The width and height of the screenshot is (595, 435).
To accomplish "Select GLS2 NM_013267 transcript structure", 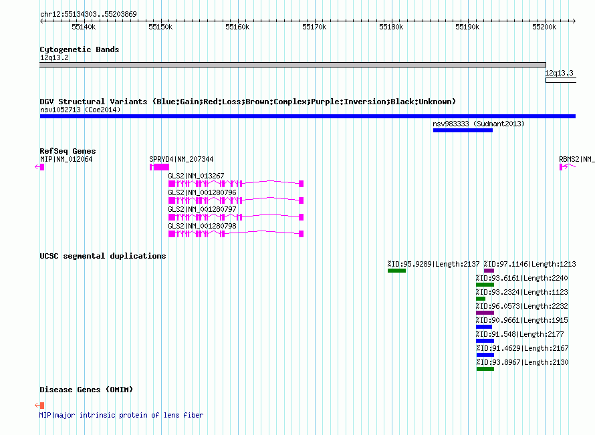I will (235, 184).
